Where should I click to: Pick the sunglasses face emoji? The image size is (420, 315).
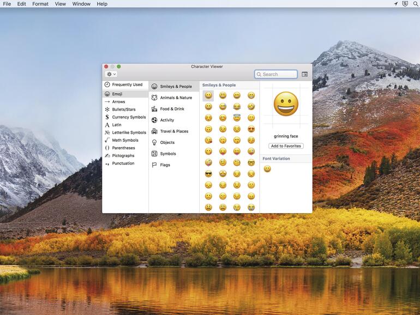pos(208,174)
